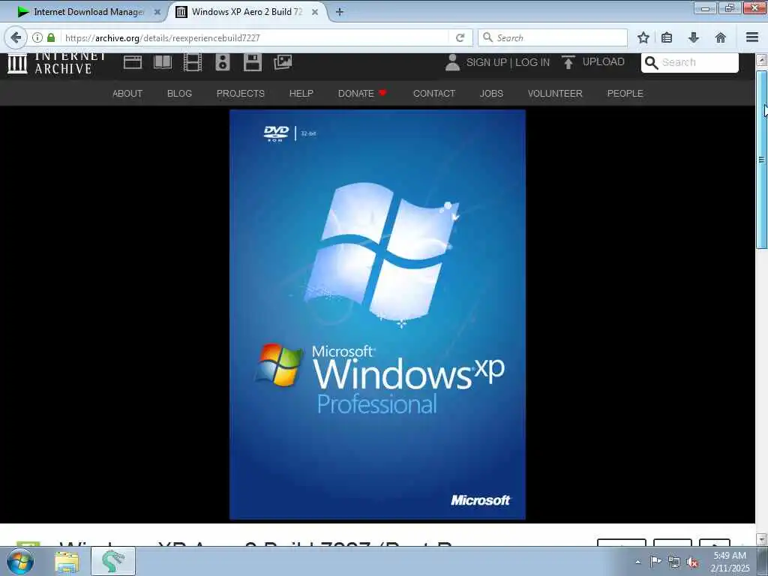Click the green padlock security icon

51,37
